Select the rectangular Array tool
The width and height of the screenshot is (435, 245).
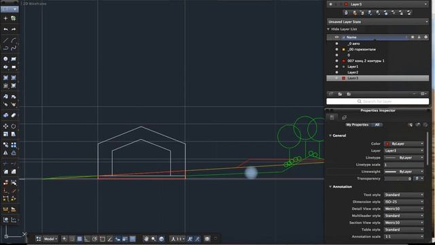pos(14,145)
